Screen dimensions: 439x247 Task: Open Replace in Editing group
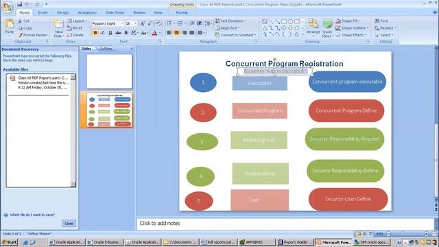pos(385,28)
